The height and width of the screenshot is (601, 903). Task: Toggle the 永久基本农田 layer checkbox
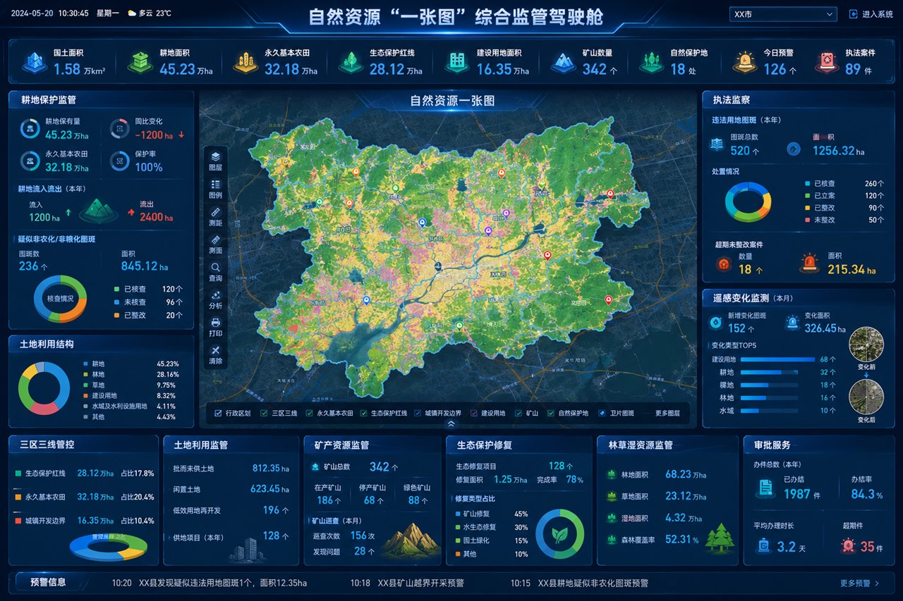(x=309, y=413)
